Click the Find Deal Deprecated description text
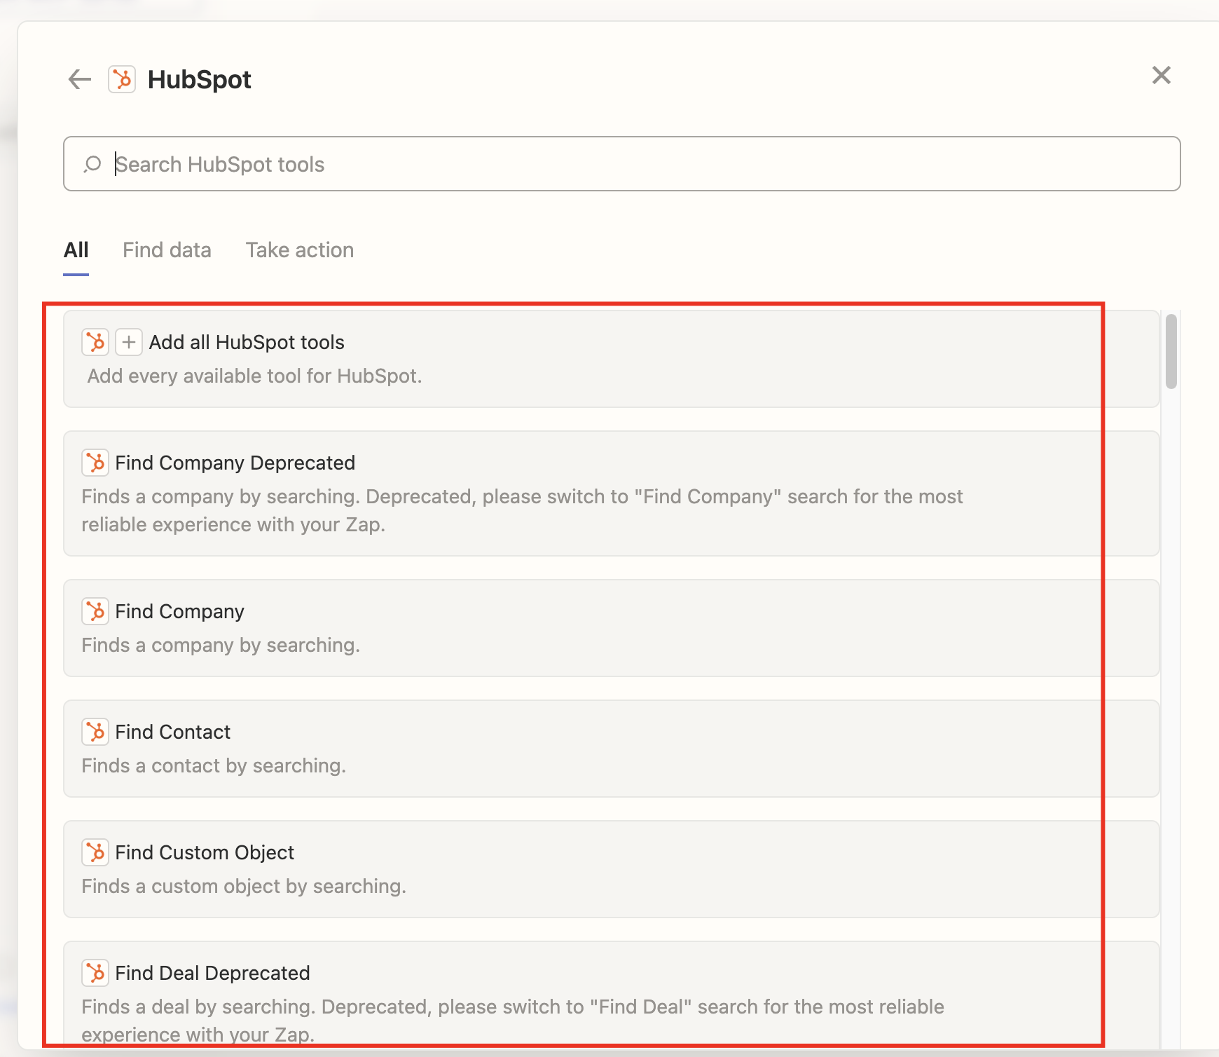This screenshot has width=1219, height=1057. coord(513,1021)
